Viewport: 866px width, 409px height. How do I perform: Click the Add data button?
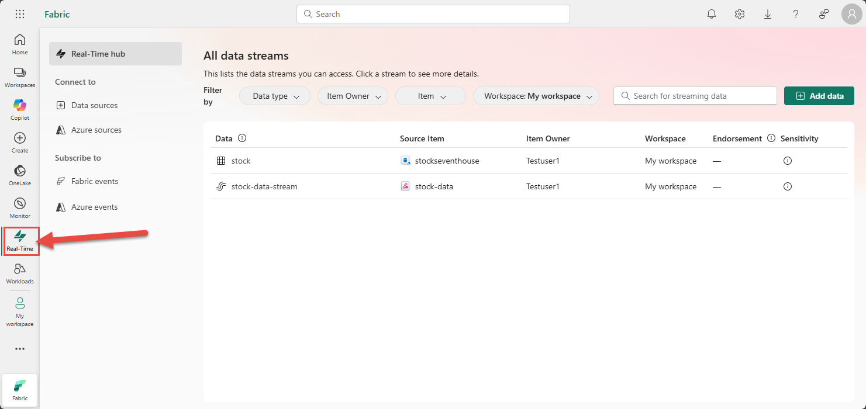click(x=819, y=96)
